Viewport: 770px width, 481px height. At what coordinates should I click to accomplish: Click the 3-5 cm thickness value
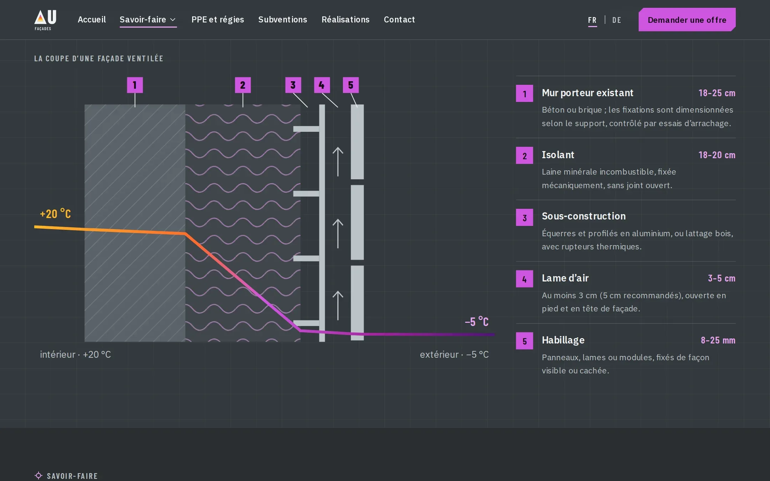(722, 279)
